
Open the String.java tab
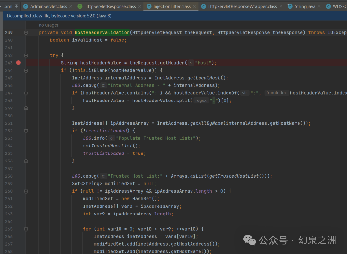pyautogui.click(x=305, y=6)
